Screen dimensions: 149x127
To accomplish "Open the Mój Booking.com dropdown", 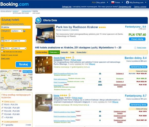I will (x=136, y=3).
